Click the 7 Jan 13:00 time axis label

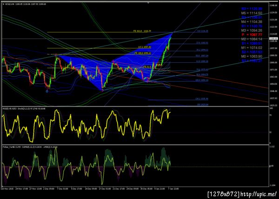click(x=173, y=188)
